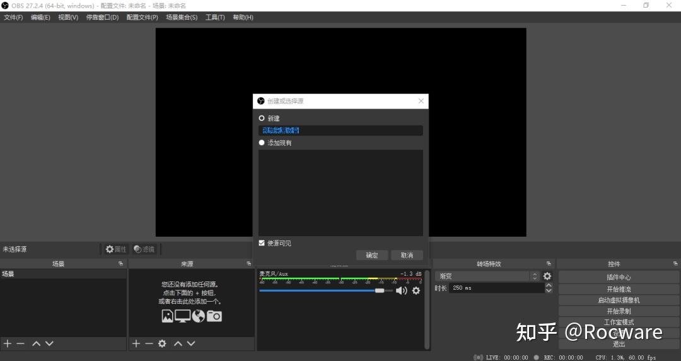This screenshot has height=361, width=681.
Task: Add a source with plus icon
Action: tap(136, 343)
